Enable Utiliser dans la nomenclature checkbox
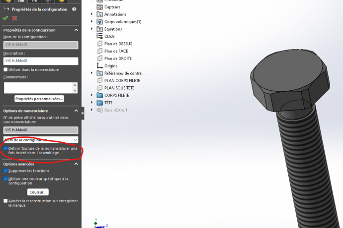The height and width of the screenshot is (228, 343). point(5,69)
